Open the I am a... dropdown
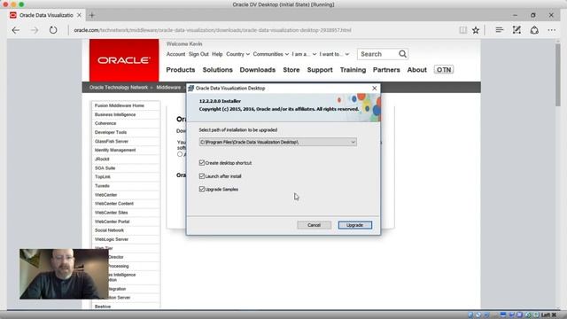This screenshot has width=567, height=319. 304,54
